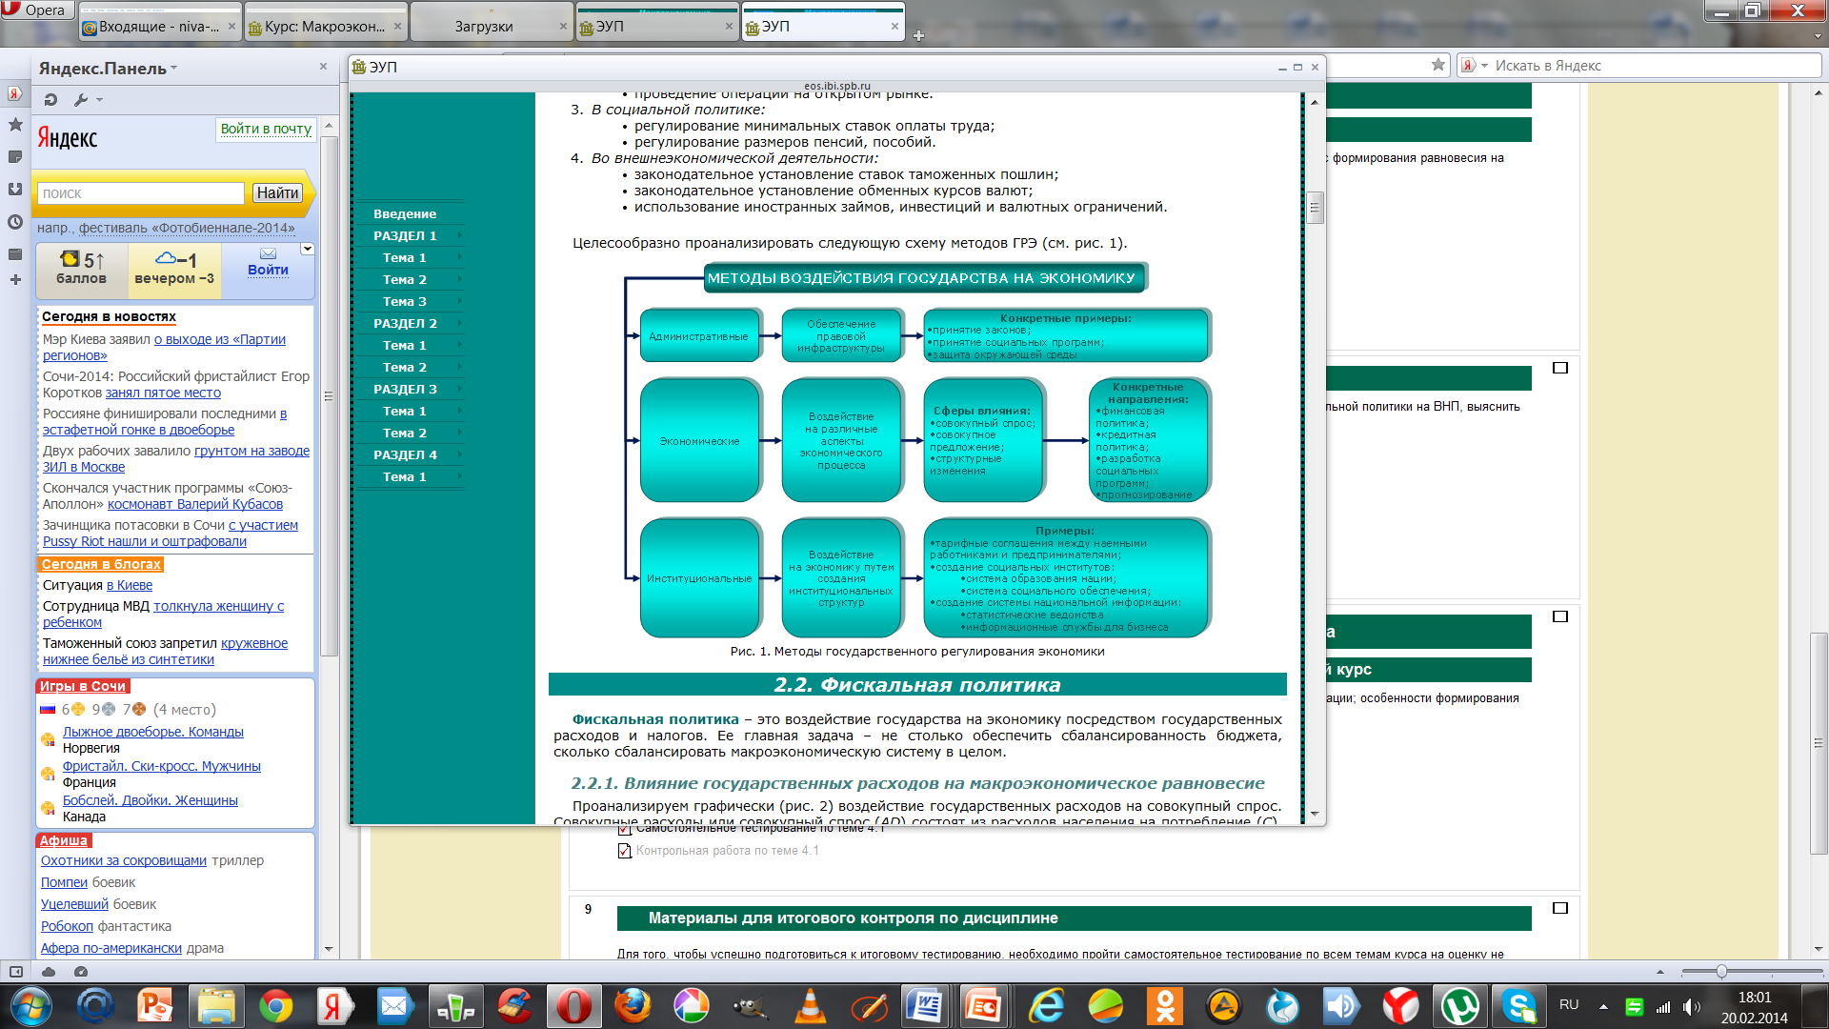Switch to the Курс: Макроэкон... tab
This screenshot has height=1029, width=1829.
326,26
